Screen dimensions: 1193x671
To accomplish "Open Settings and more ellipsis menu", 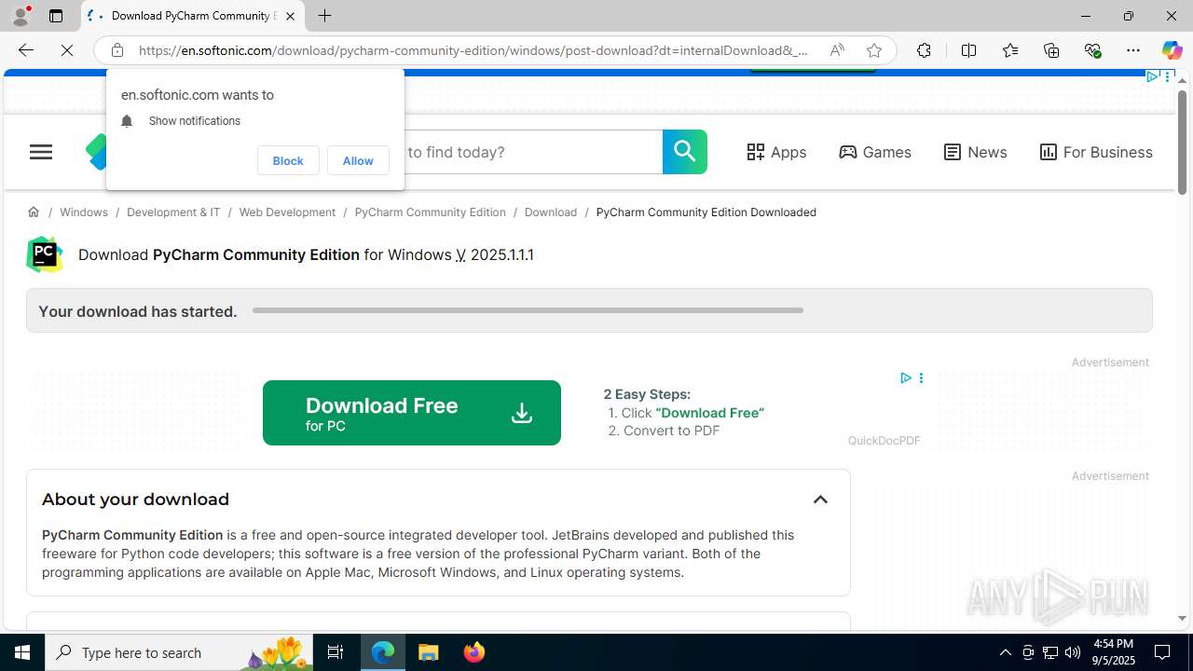I will [x=1133, y=50].
